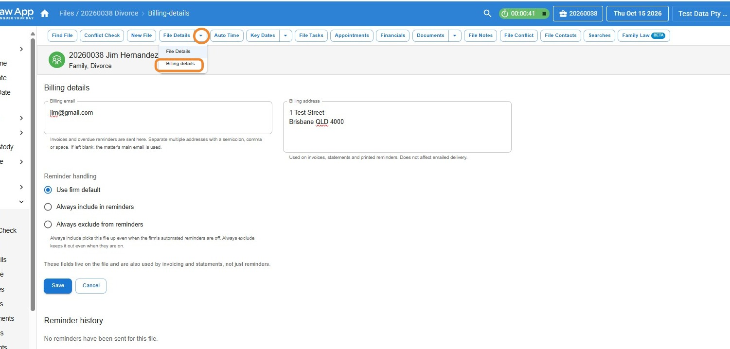The image size is (730, 349).
Task: Open Conflict Check
Action: 102,35
